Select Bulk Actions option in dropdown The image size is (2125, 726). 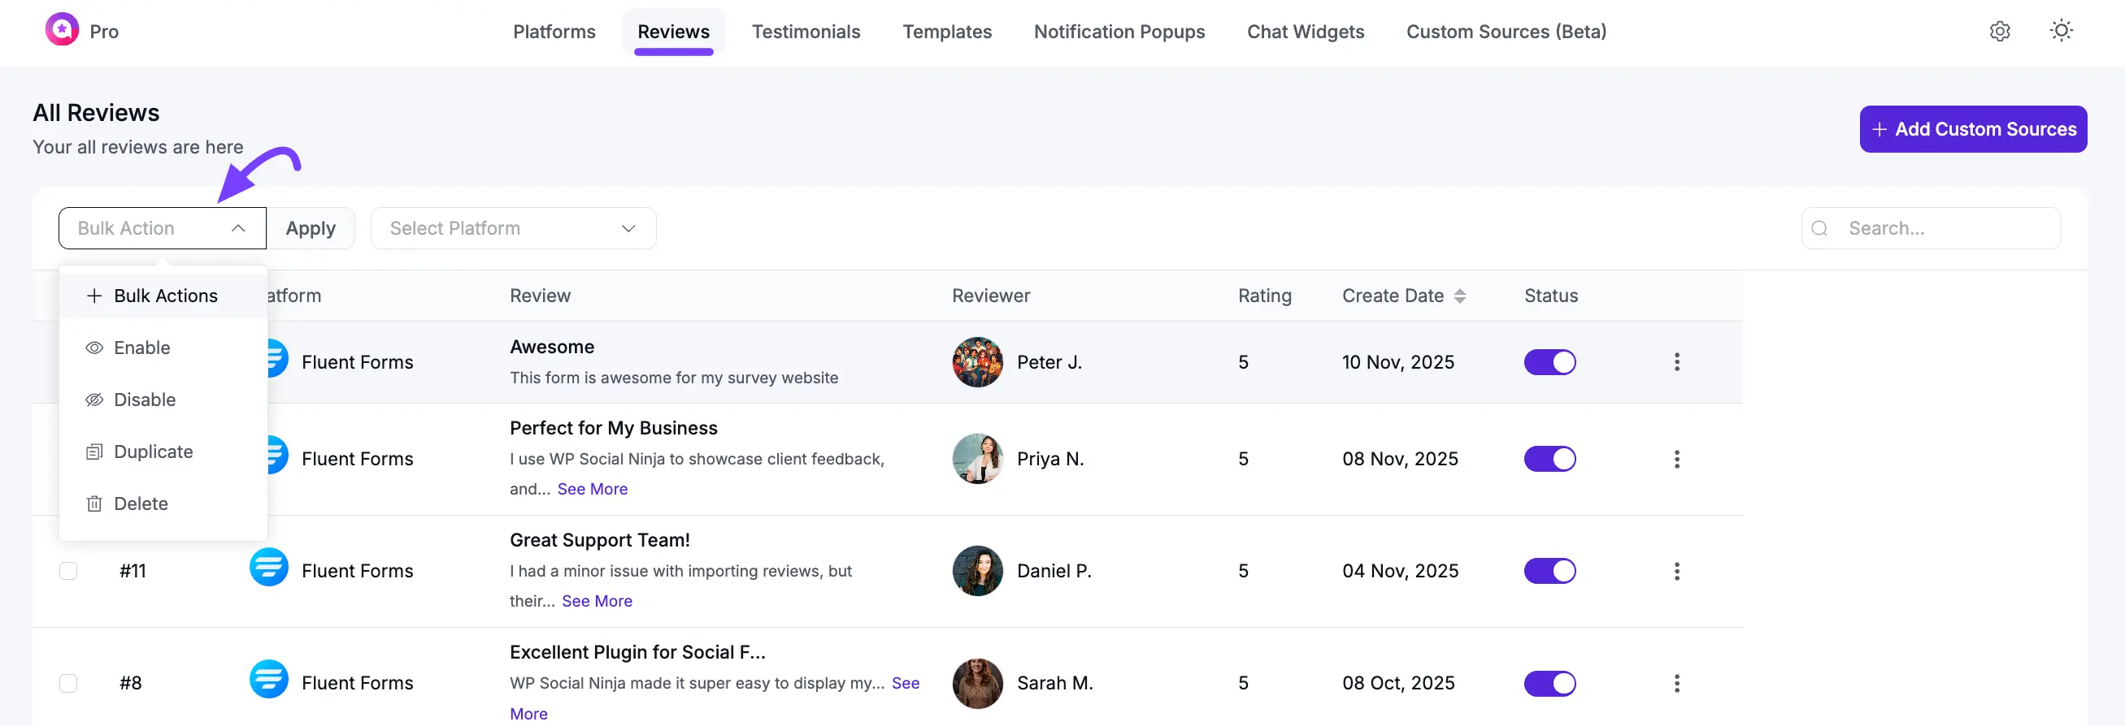[163, 296]
